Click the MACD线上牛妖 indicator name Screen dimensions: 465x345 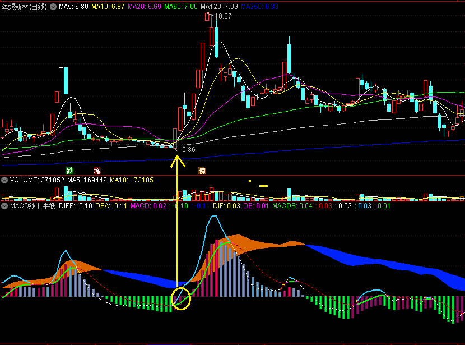coord(33,206)
